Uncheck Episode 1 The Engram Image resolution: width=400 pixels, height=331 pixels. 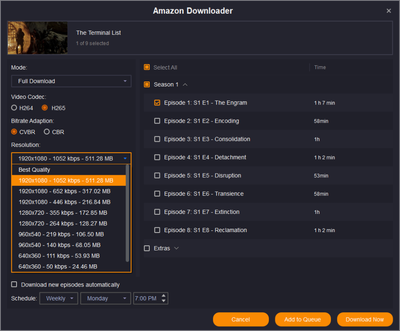click(x=157, y=103)
